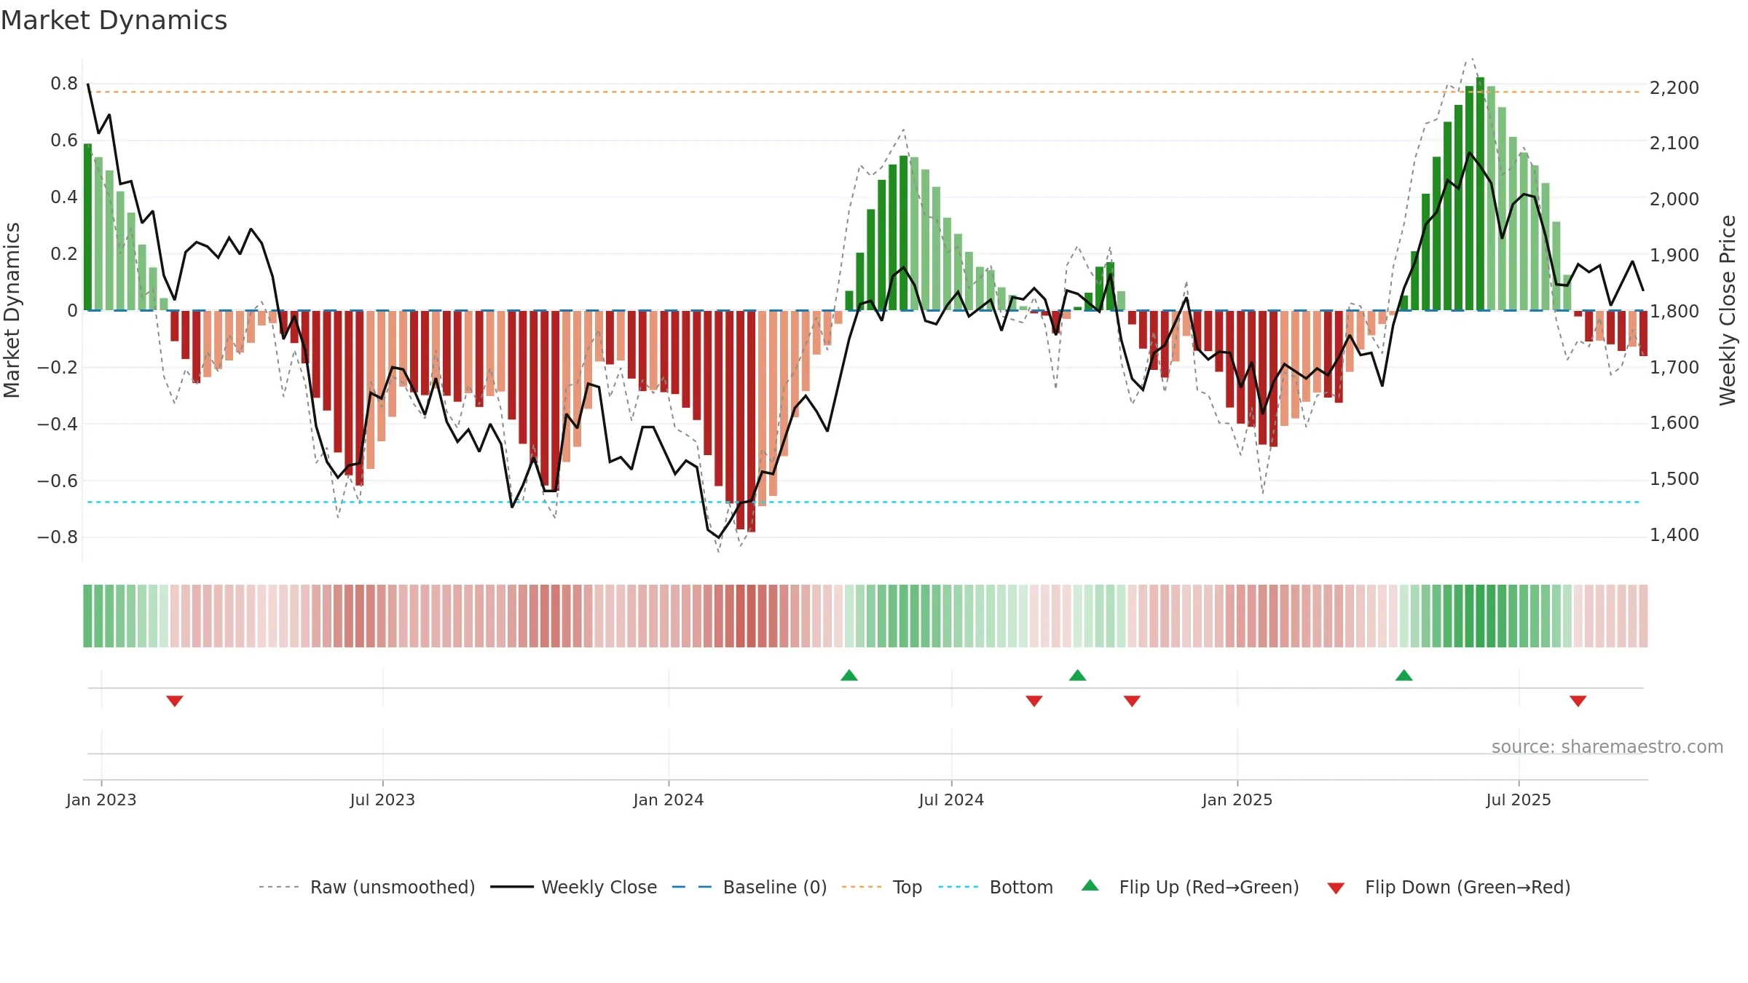Click the 2,200 price tick label
The width and height of the screenshot is (1748, 983).
click(x=1674, y=87)
